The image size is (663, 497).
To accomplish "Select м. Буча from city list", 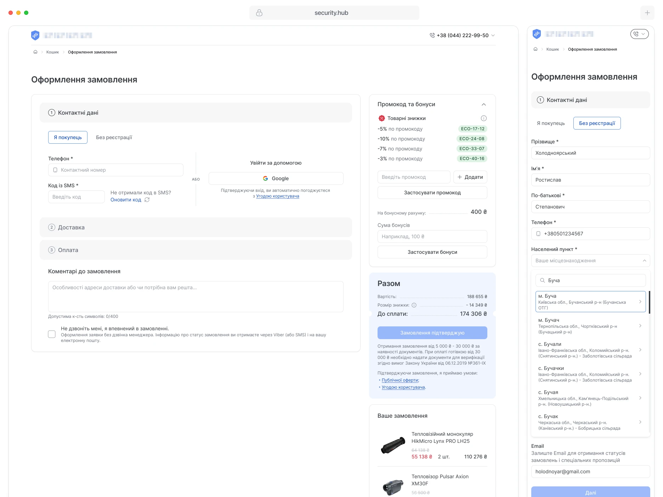I will [591, 302].
